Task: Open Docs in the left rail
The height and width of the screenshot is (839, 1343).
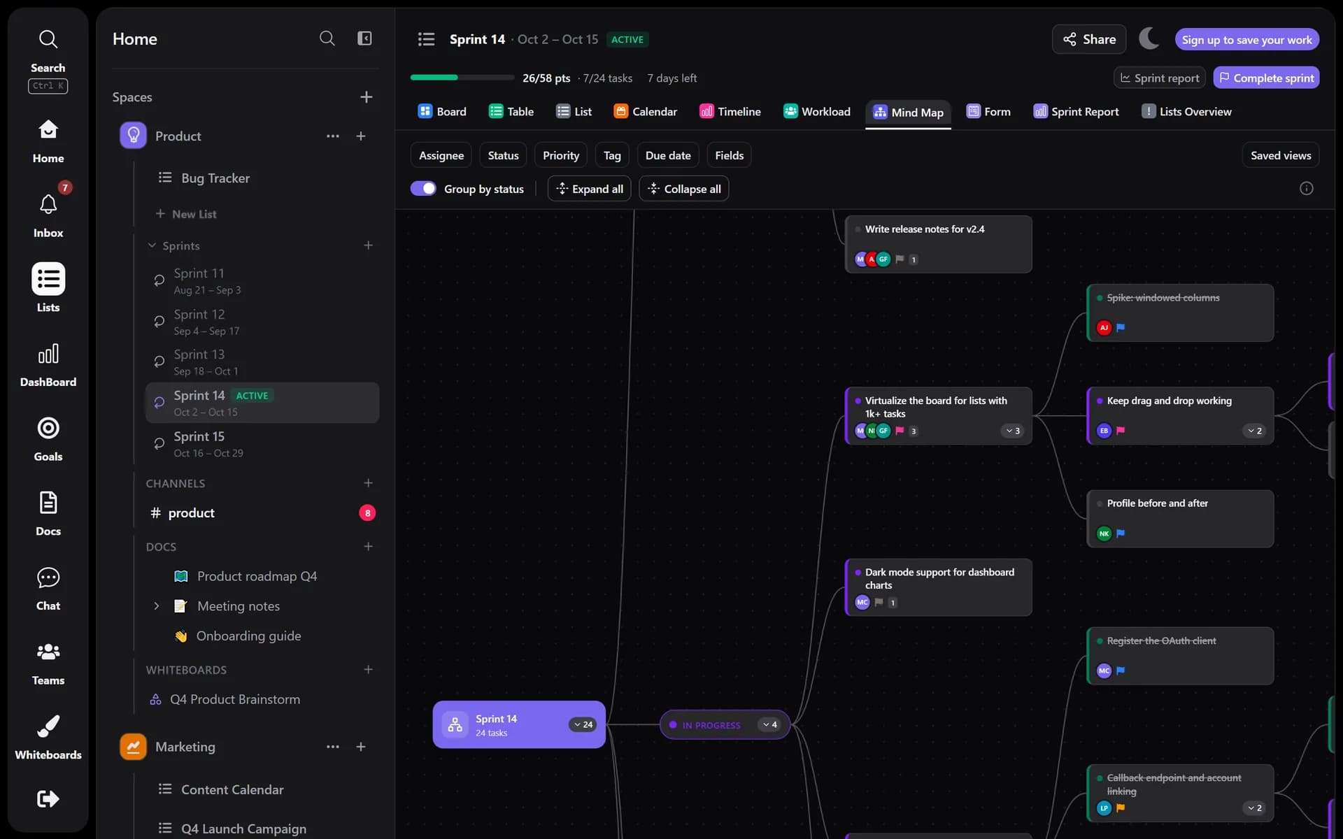Action: [x=48, y=515]
